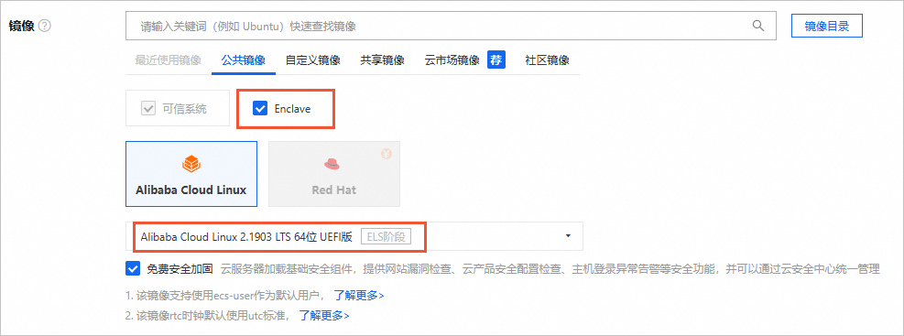Switch to 公共镜像 tab
Viewport: 904px width, 336px height.
click(244, 60)
